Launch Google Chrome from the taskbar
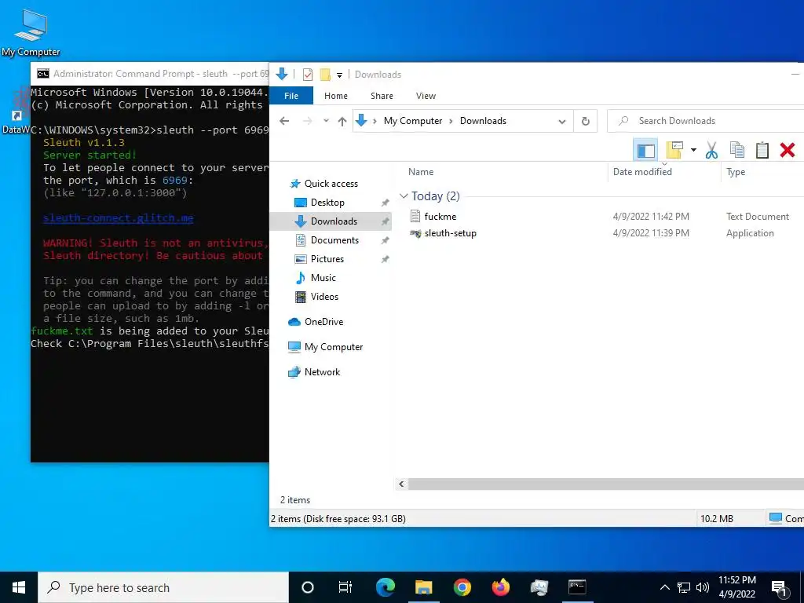Screen dimensions: 804x603 click(462, 587)
